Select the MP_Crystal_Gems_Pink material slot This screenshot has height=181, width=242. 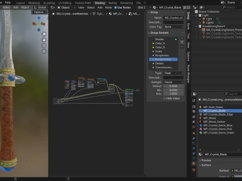coord(220,129)
